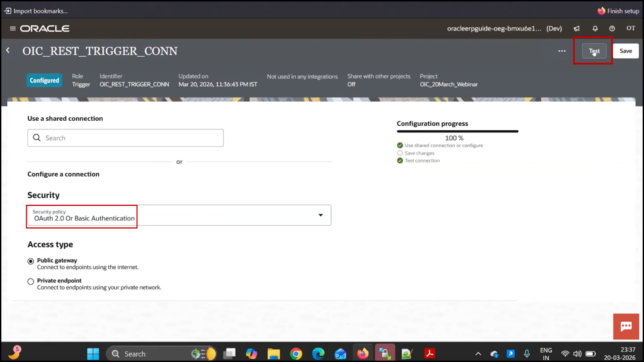Open the OT user profile menu

tap(631, 28)
